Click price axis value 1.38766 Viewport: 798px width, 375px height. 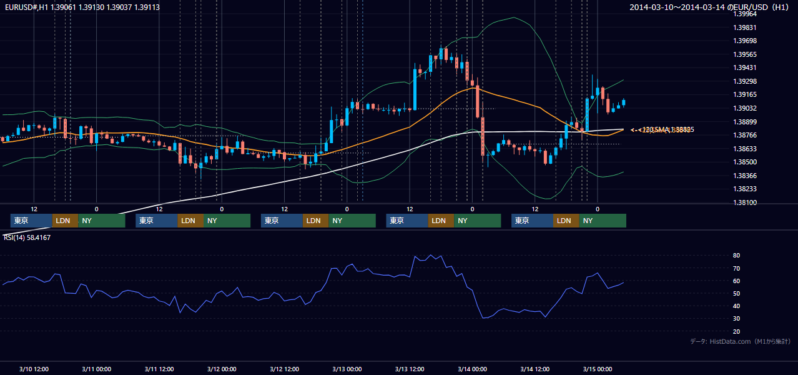pos(744,135)
